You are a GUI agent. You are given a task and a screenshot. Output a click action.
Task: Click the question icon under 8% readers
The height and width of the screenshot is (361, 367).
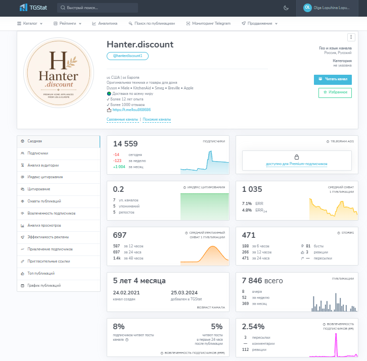tap(127, 340)
